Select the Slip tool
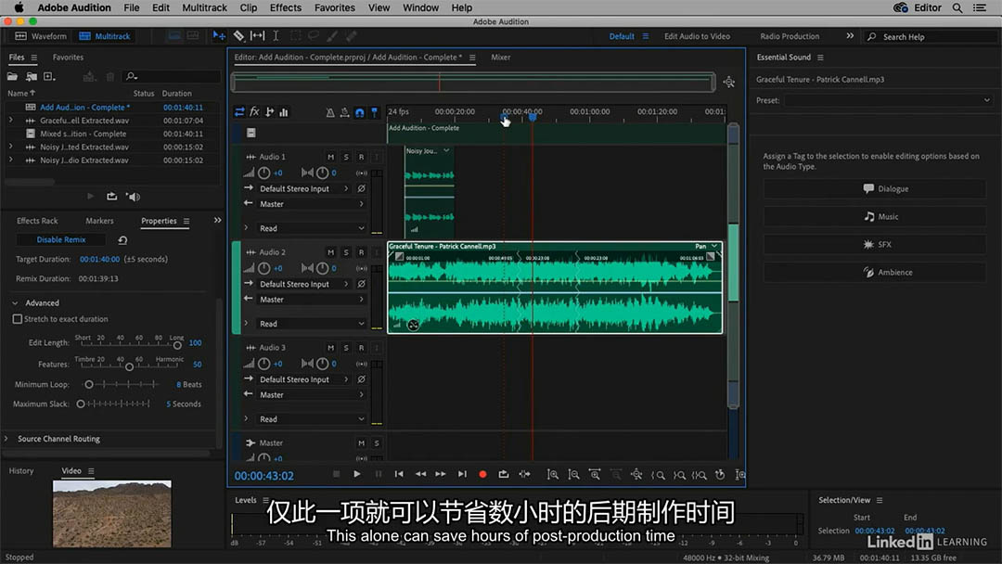1002x564 pixels. pyautogui.click(x=257, y=36)
